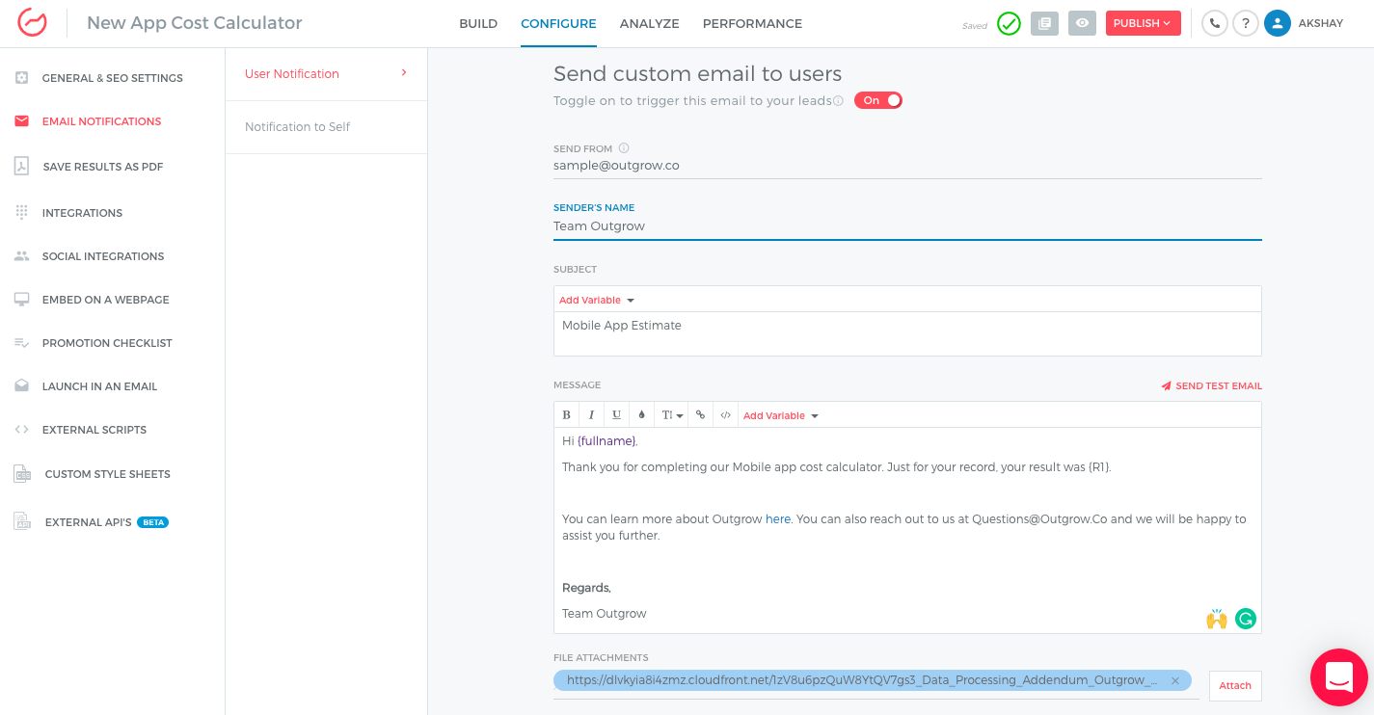Open Social Integrations section

(103, 256)
